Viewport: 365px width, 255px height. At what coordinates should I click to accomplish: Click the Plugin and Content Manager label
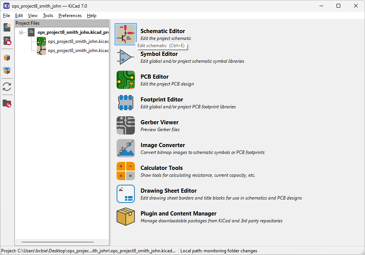(x=178, y=214)
